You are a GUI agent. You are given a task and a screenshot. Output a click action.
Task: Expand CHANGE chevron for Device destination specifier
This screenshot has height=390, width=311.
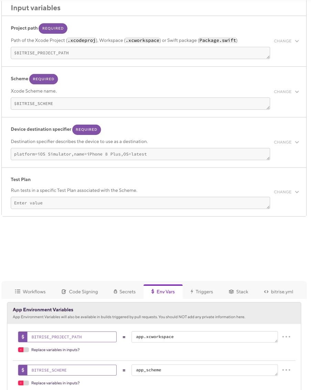pyautogui.click(x=297, y=142)
